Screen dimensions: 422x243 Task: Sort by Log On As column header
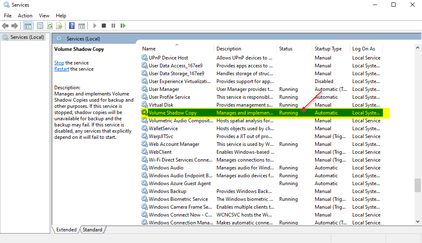click(x=366, y=48)
